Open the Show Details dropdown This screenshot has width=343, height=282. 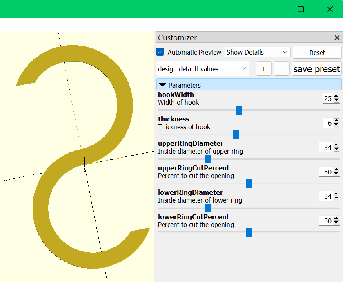point(257,52)
